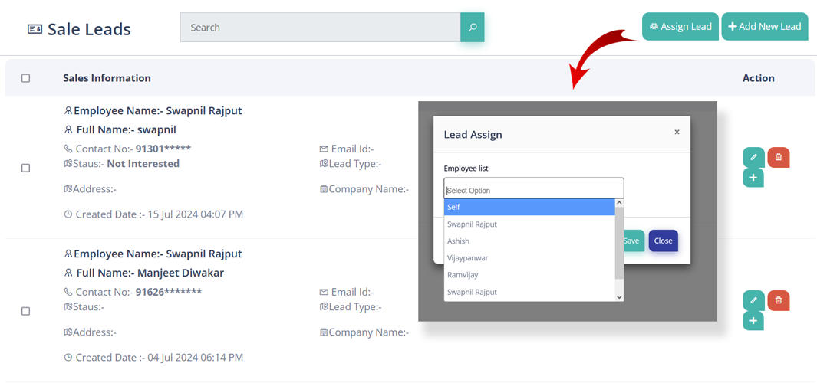
Task: Click the search magnifier icon button
Action: coord(473,28)
